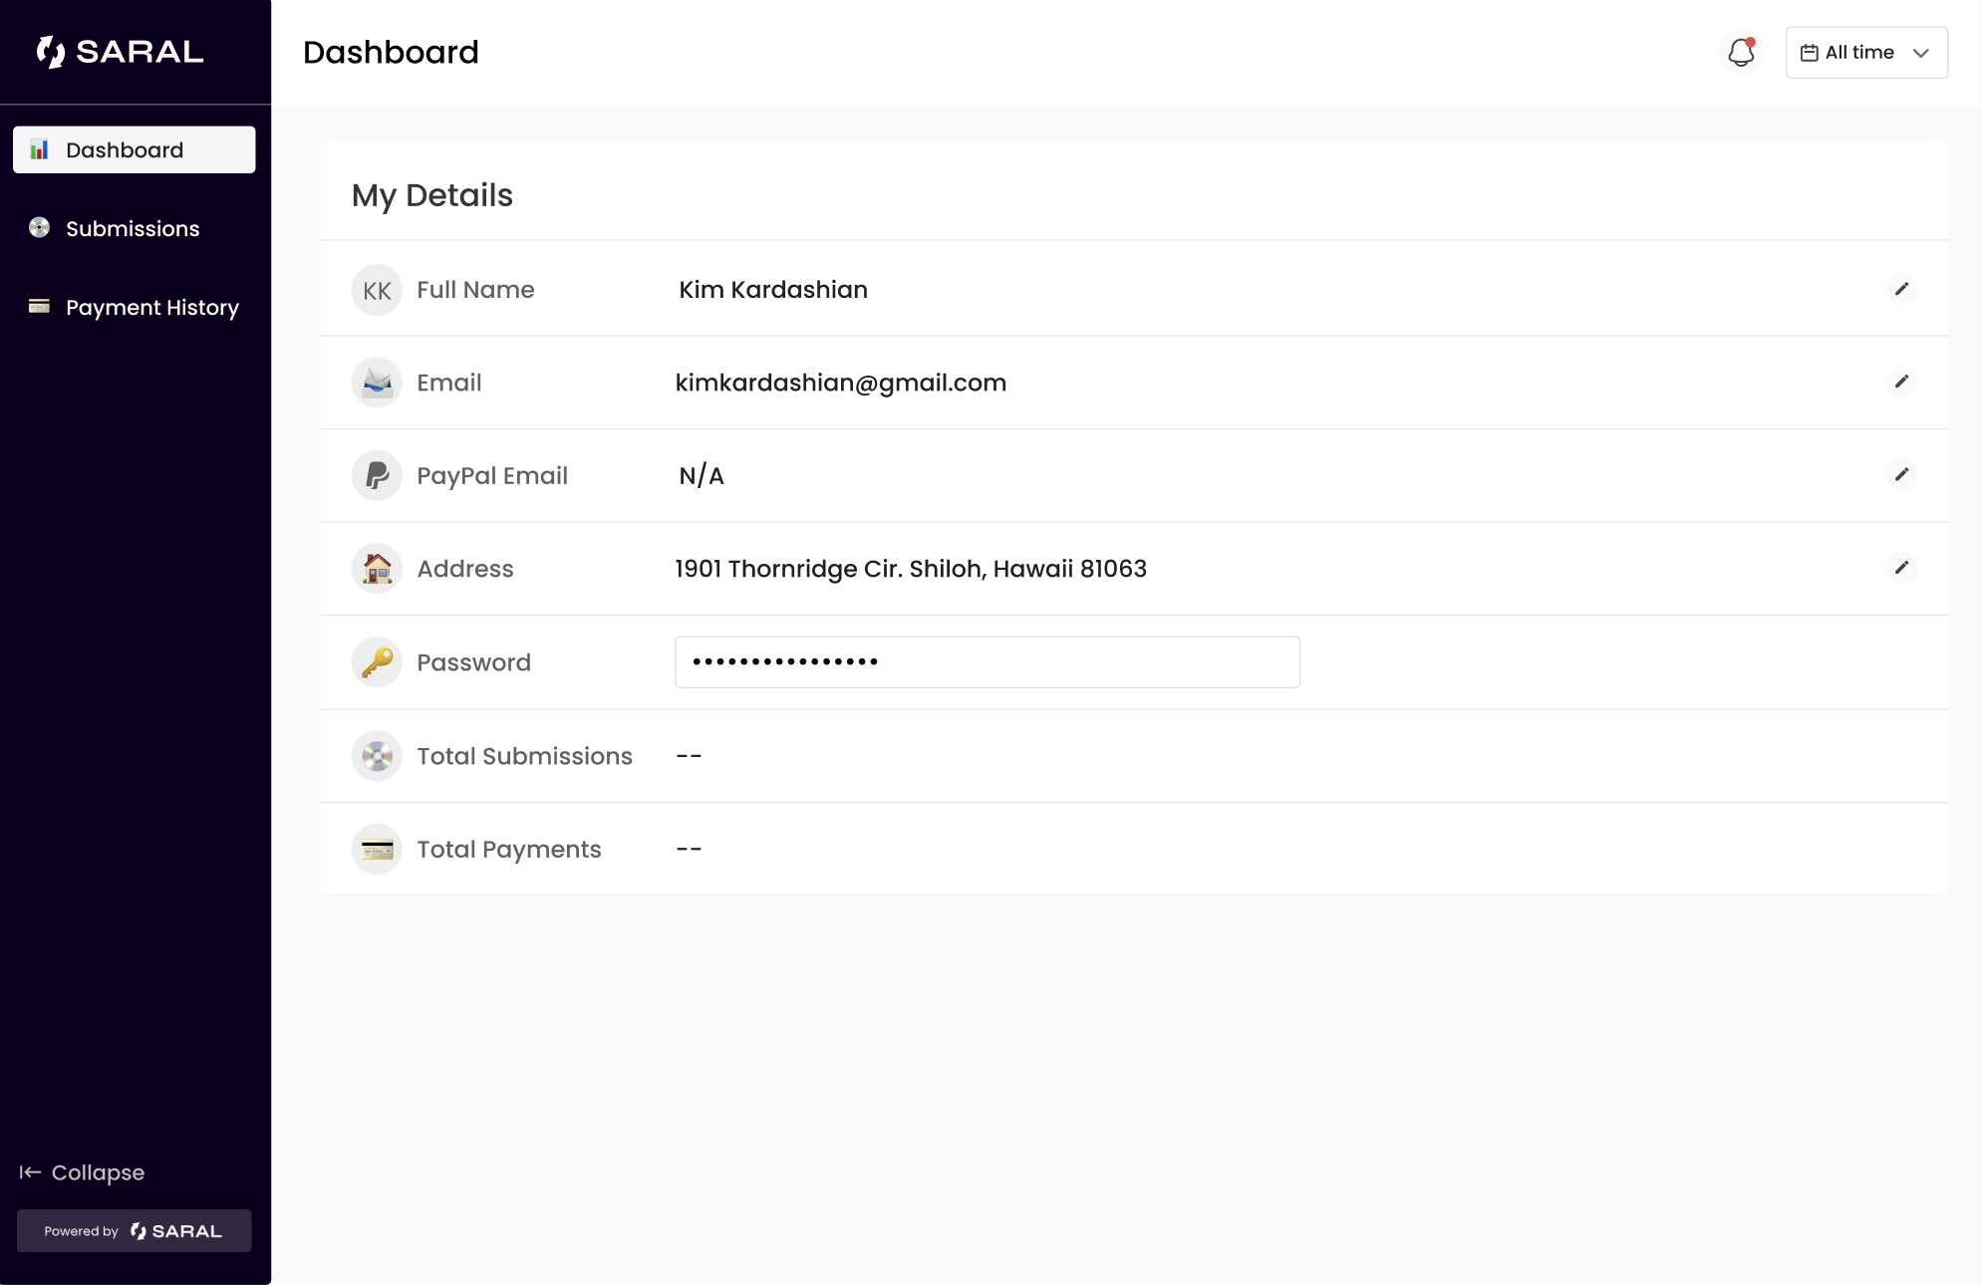Image resolution: width=1981 pixels, height=1285 pixels.
Task: Click the My Details heading
Action: click(x=432, y=195)
